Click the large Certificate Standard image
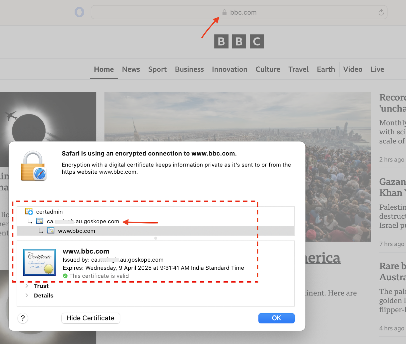This screenshot has width=406, height=344. 39,262
